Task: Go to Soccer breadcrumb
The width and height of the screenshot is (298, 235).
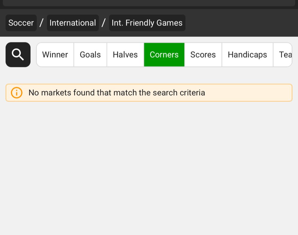Action: pos(21,23)
